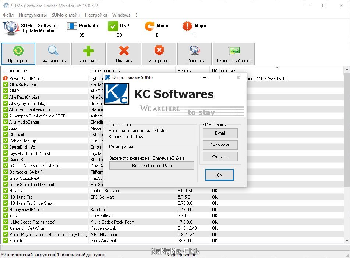The height and width of the screenshot is (258, 350).
Task: Click the Обновить globe icon
Action: click(195, 51)
